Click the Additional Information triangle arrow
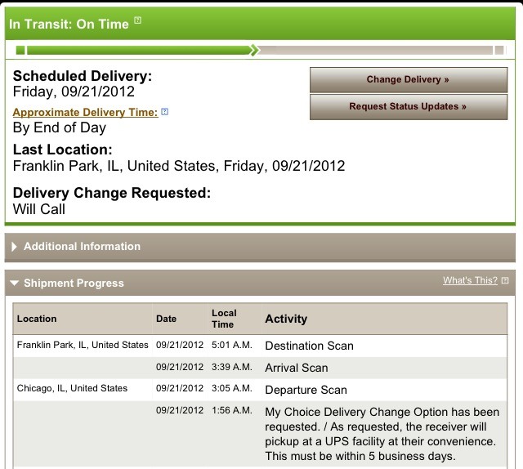523x469 pixels. [15, 247]
